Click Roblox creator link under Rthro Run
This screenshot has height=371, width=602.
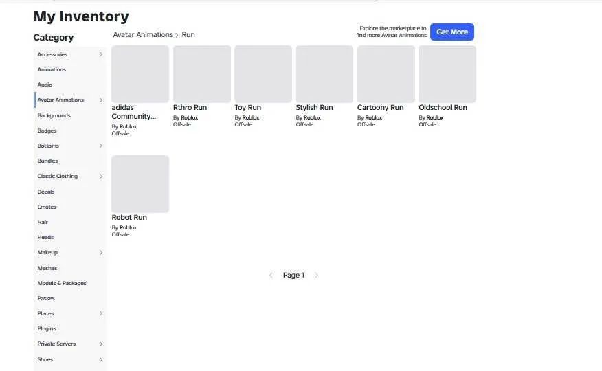189,117
